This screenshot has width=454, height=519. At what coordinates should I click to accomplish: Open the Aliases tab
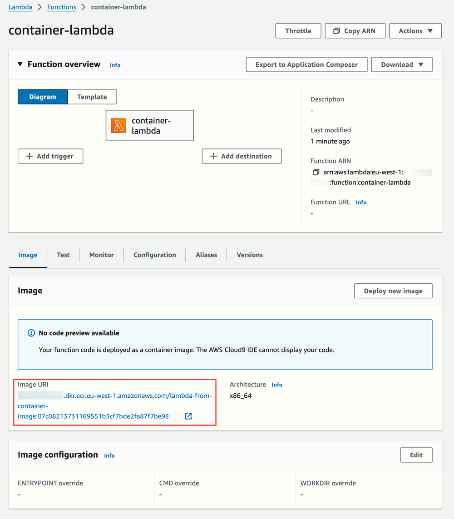tap(206, 255)
